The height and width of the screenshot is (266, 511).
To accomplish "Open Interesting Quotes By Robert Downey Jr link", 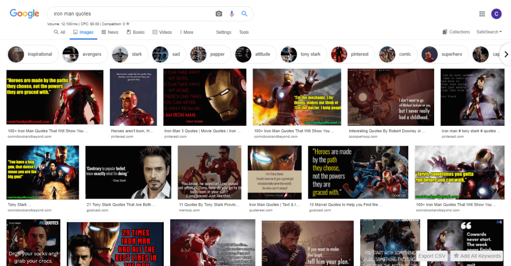I will click(387, 131).
